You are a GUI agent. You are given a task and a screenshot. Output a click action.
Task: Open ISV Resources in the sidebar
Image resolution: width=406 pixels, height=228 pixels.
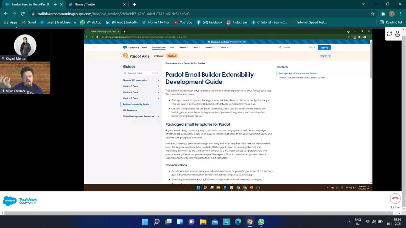tap(130, 110)
